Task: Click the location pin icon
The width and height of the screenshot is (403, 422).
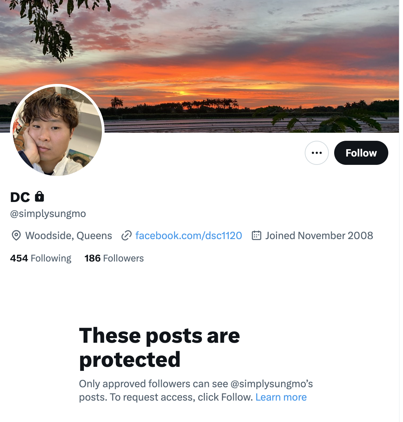Action: point(16,235)
